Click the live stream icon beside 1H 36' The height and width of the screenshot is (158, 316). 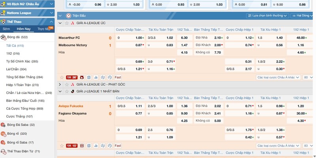(x=82, y=77)
